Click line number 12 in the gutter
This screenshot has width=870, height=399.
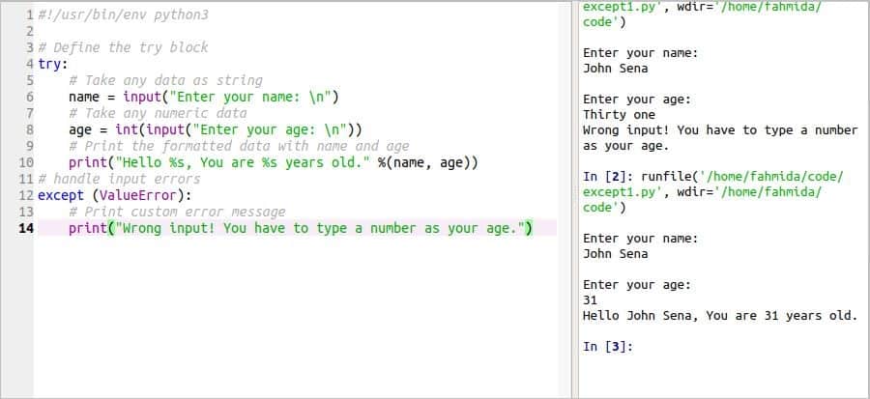[26, 195]
